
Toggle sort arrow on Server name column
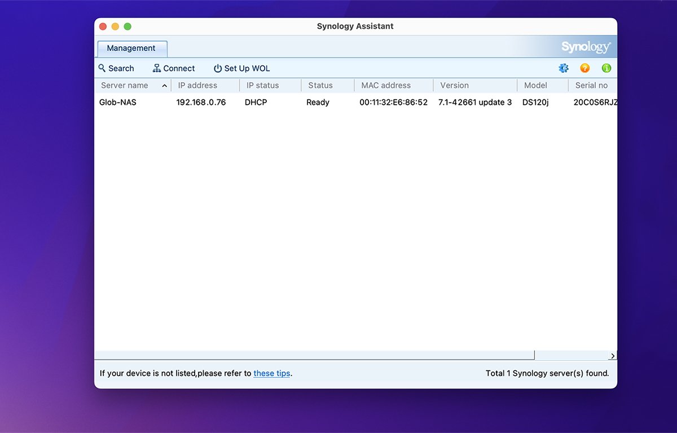165,86
